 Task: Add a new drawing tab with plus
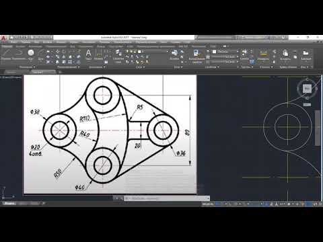(60, 72)
